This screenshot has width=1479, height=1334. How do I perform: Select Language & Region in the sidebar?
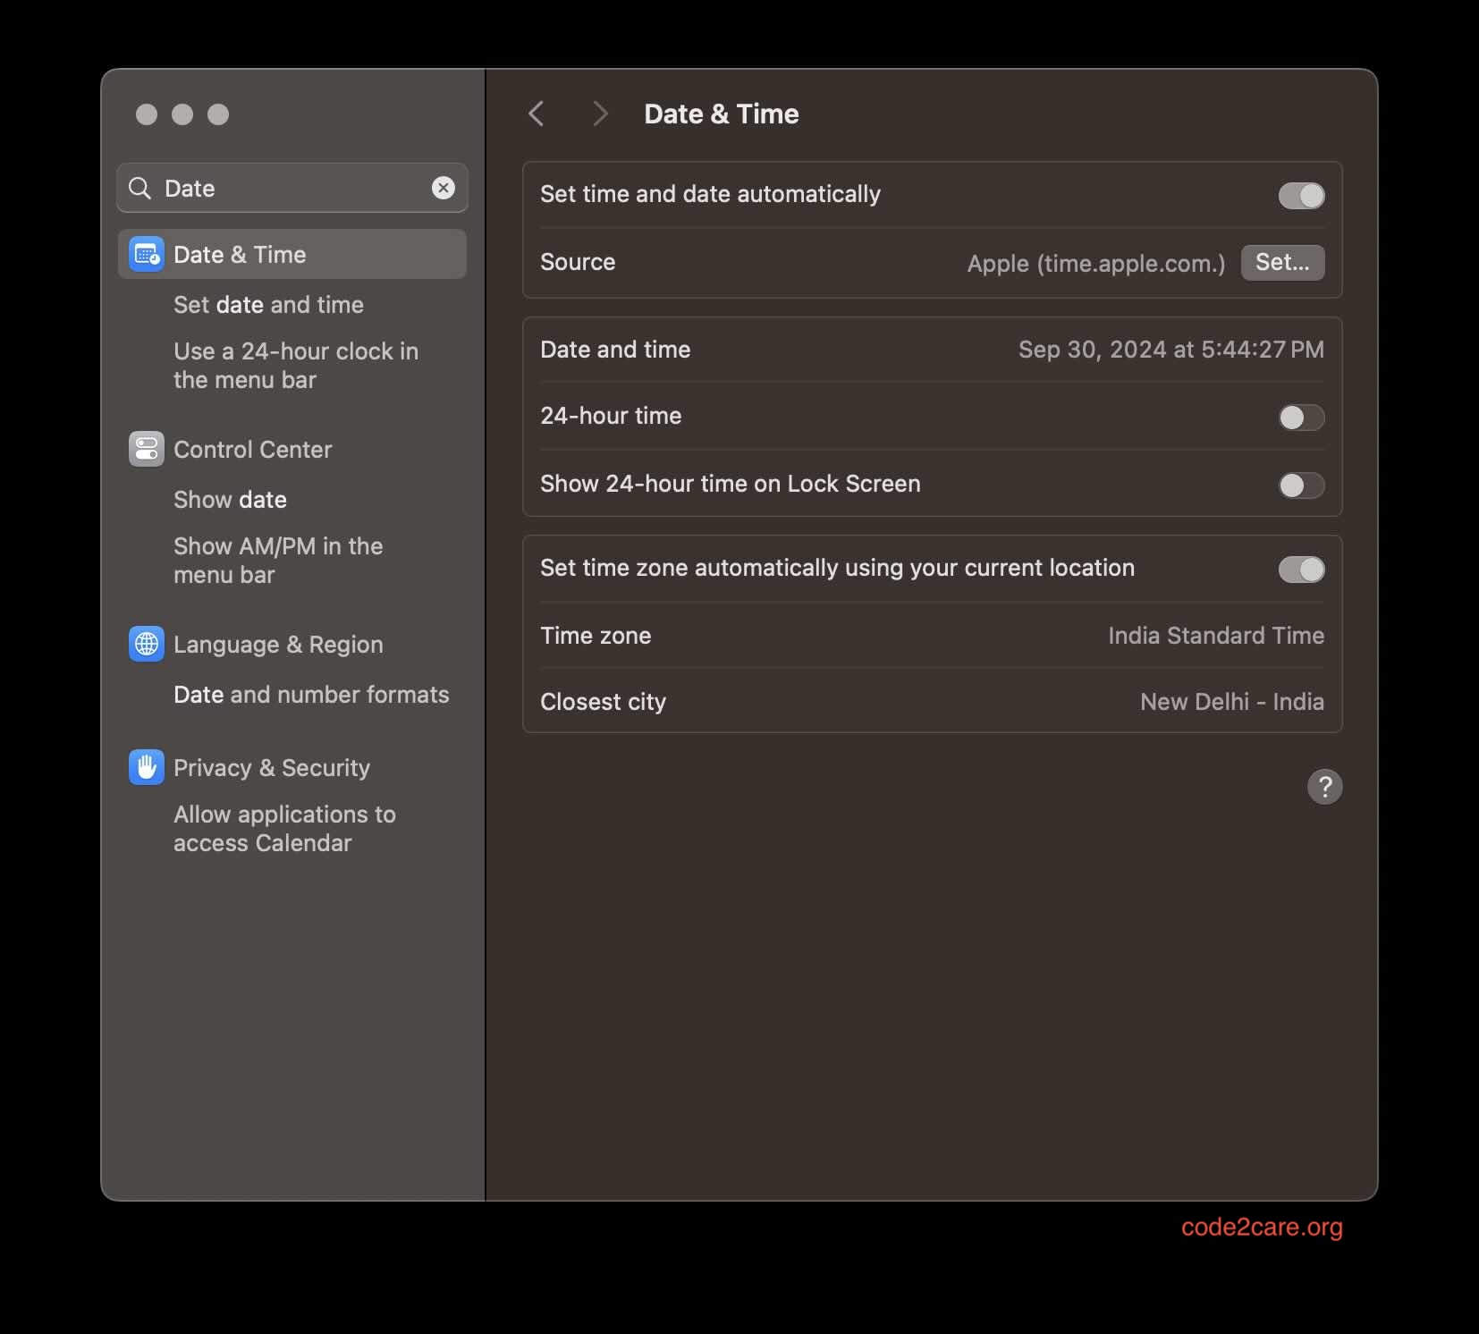point(278,644)
